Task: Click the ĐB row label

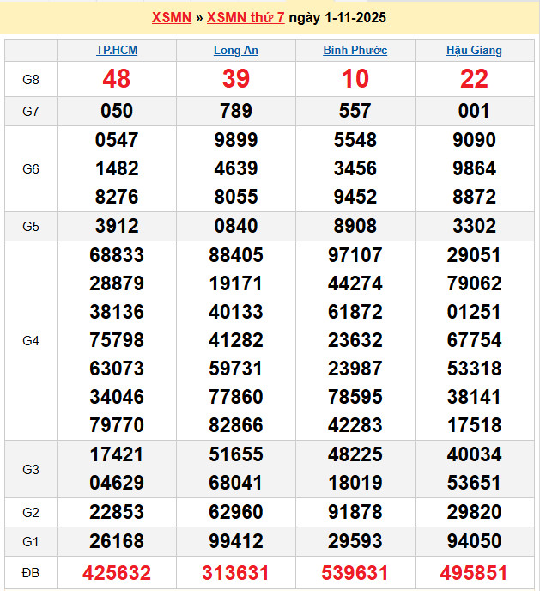Action: click(31, 573)
